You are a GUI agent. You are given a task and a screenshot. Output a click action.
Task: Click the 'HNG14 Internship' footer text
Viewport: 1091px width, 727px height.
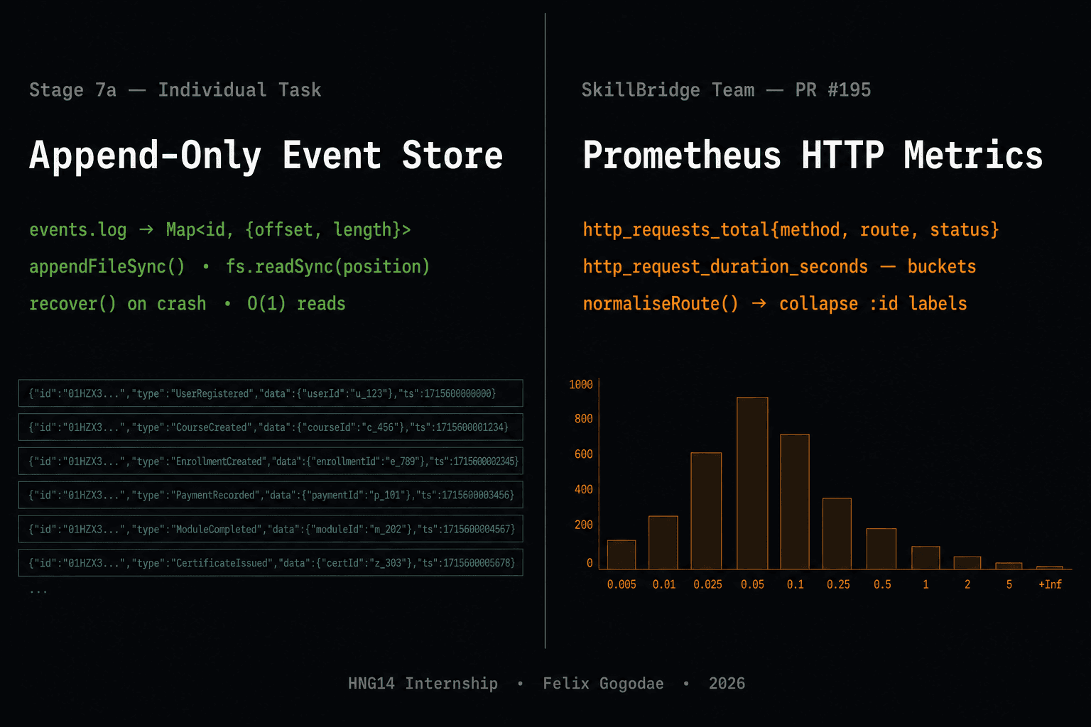point(423,684)
